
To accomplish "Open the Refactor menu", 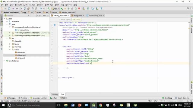I will coord(40,5).
